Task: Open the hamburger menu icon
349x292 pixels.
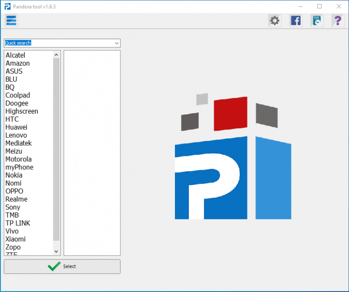Action: [11, 20]
